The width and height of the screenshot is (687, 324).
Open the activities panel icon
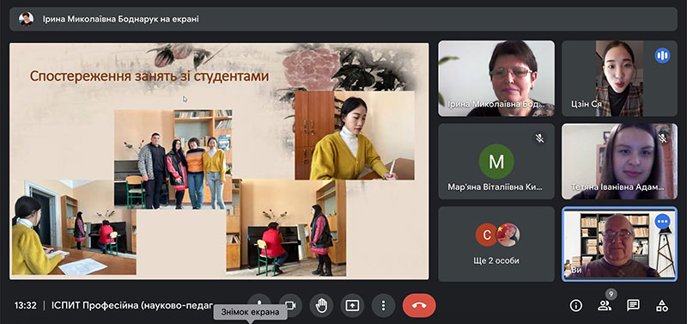[661, 306]
